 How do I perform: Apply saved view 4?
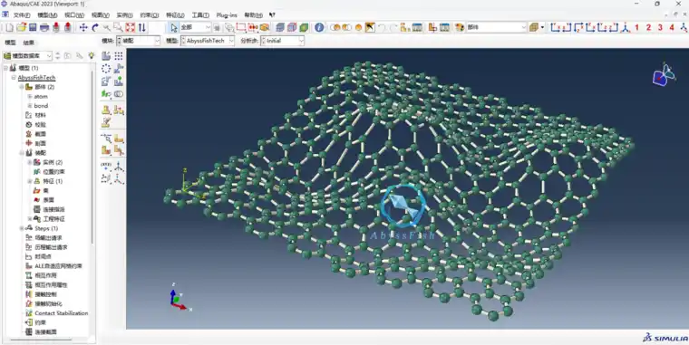[672, 28]
